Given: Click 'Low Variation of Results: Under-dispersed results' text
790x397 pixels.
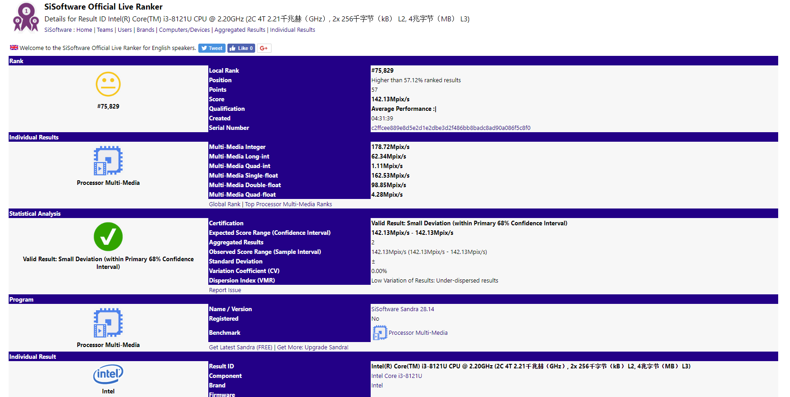Looking at the screenshot, I should 435,281.
